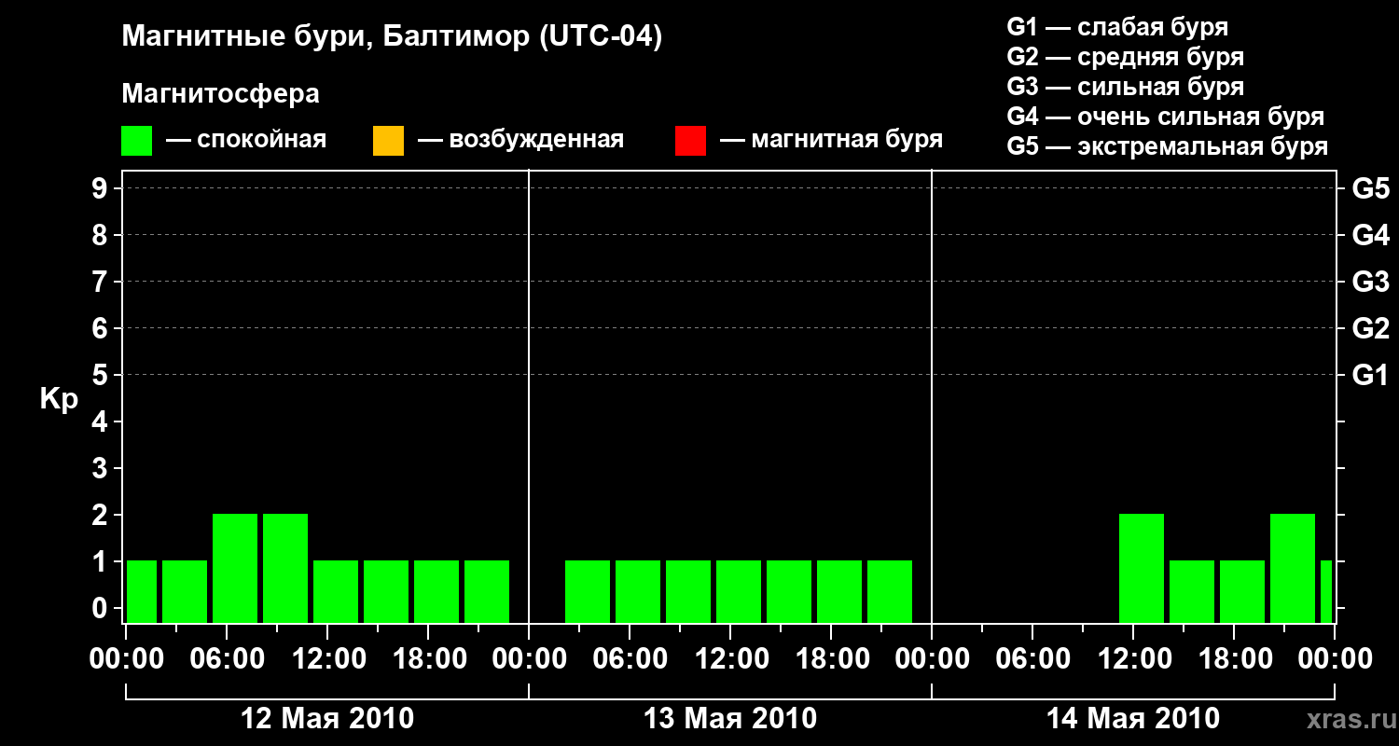Click 'G4 — очень сильная буря' description
The width and height of the screenshot is (1399, 746).
[x=1166, y=116]
